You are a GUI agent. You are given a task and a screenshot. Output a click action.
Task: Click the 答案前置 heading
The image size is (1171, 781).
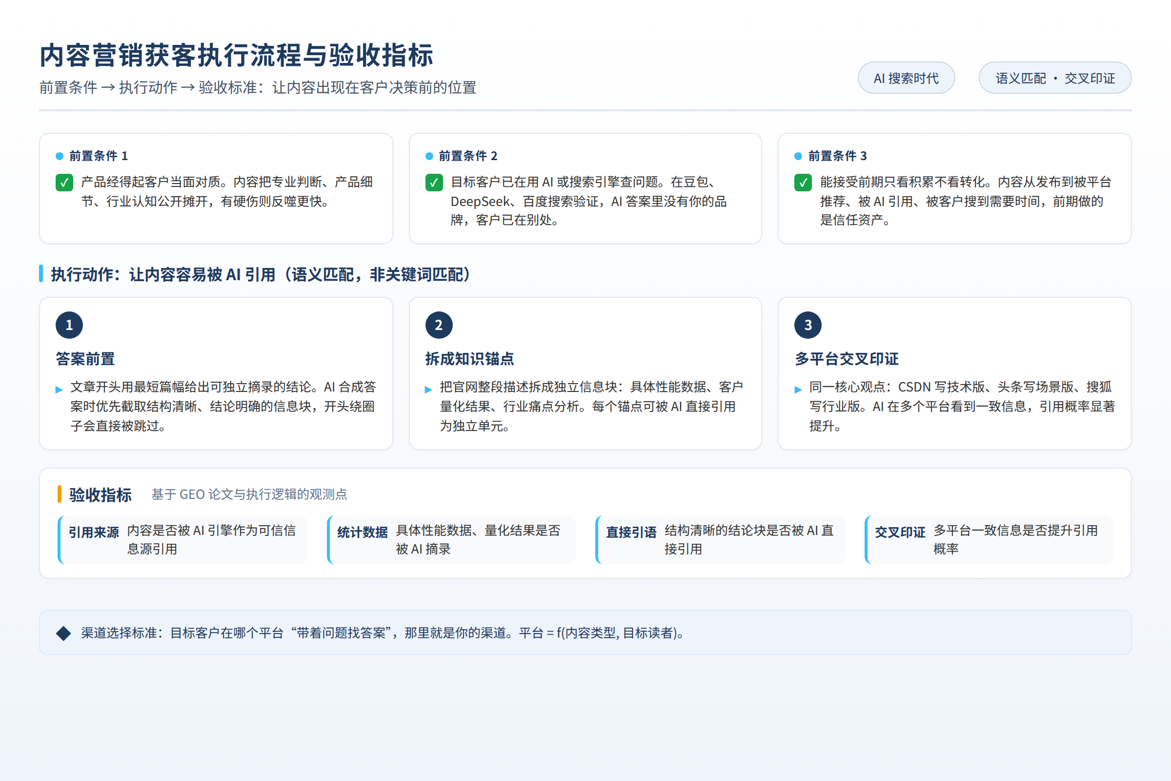pos(85,359)
